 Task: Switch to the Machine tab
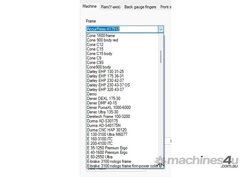[89, 6]
